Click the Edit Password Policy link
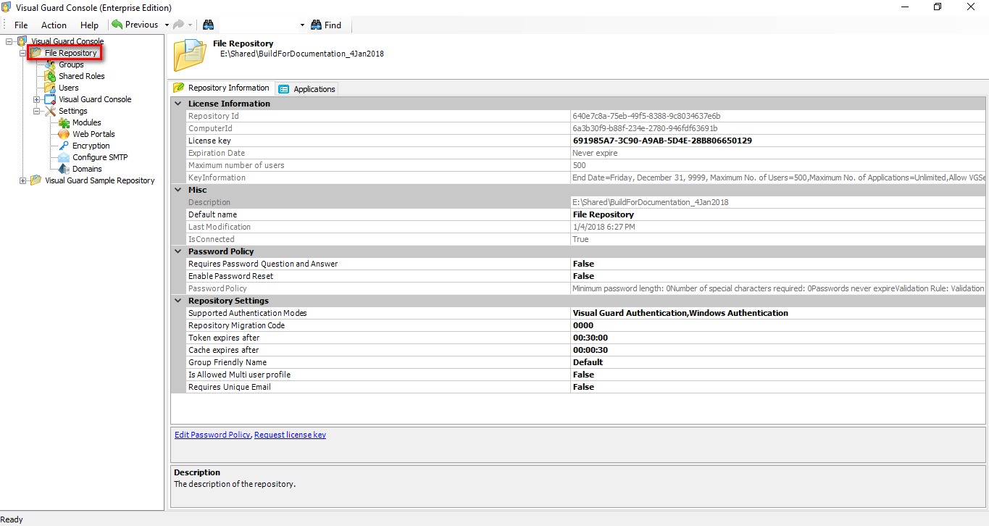 pos(212,434)
